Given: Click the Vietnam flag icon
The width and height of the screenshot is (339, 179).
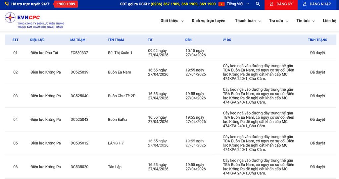Looking at the screenshot, I should click(221, 4).
